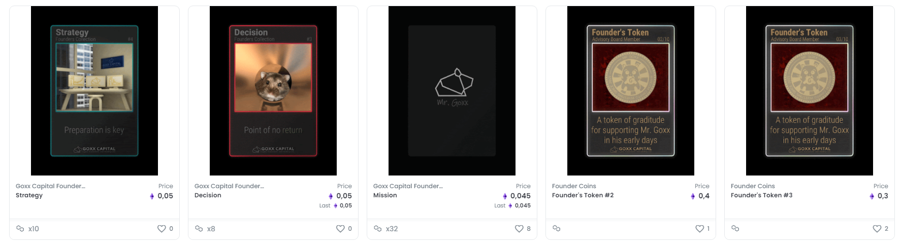
Task: Click chain link icon on Founder's Token #3
Action: [x=735, y=229]
